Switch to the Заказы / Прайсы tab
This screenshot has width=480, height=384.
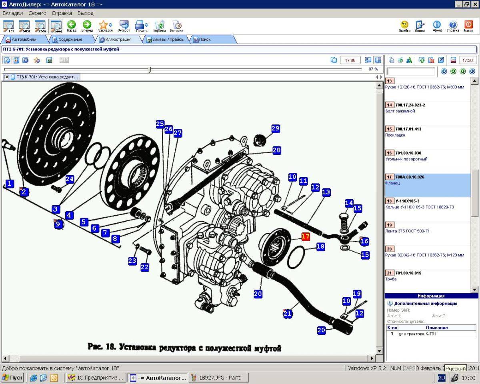click(166, 40)
